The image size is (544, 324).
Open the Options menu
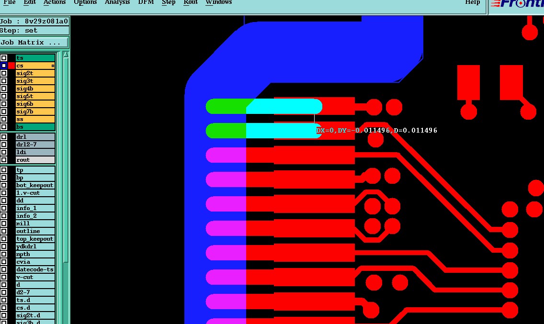85,2
